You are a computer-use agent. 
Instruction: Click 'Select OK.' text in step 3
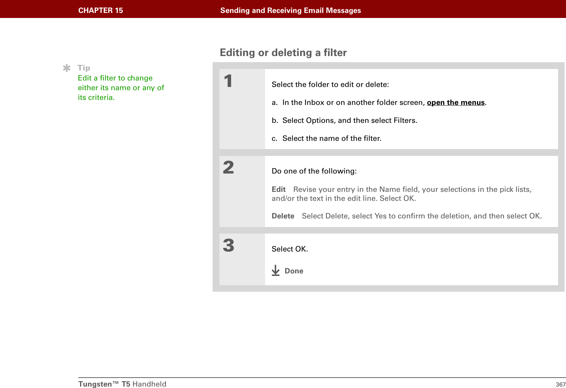[x=290, y=249]
